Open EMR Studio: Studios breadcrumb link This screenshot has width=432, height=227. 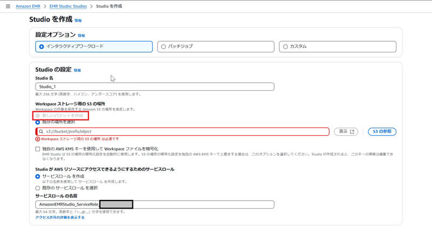pyautogui.click(x=68, y=6)
